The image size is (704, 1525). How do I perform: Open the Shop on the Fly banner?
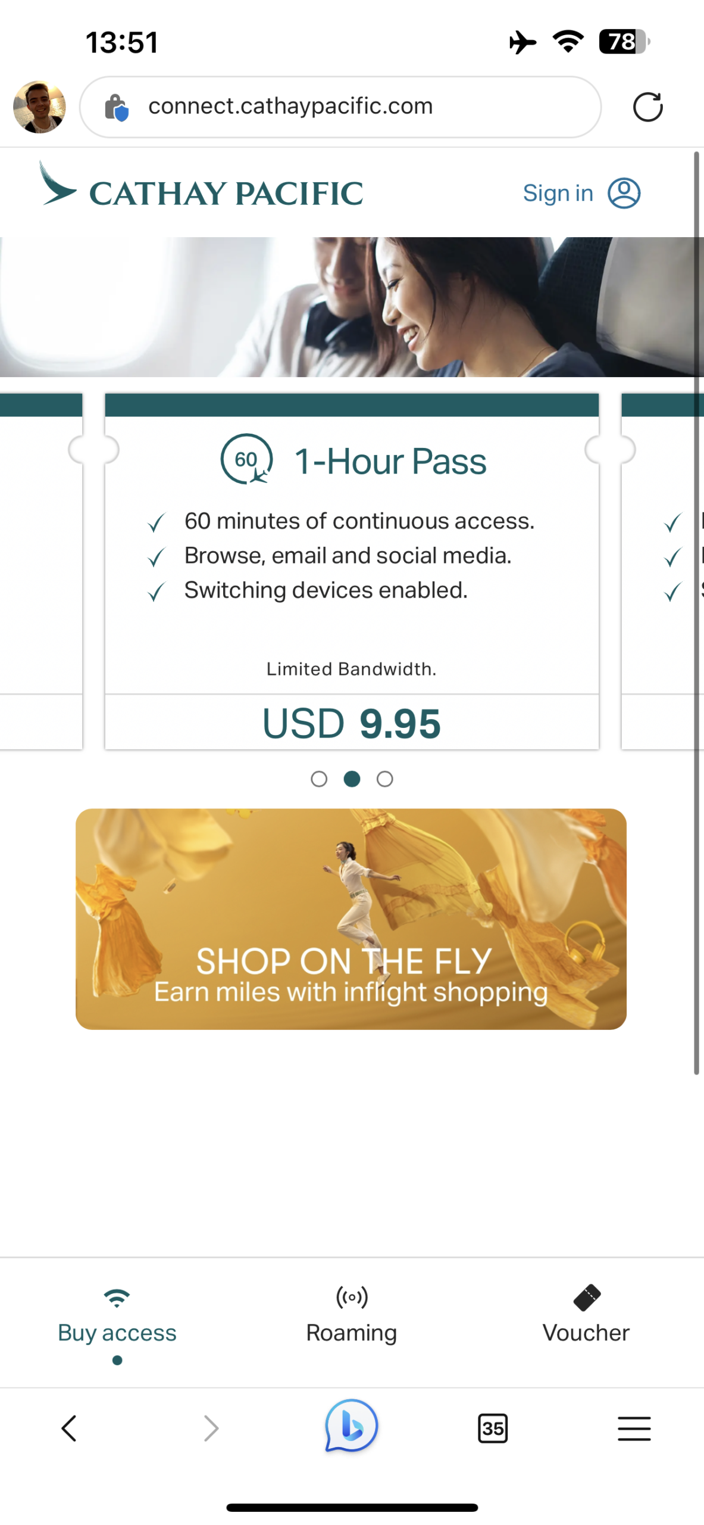click(x=351, y=919)
